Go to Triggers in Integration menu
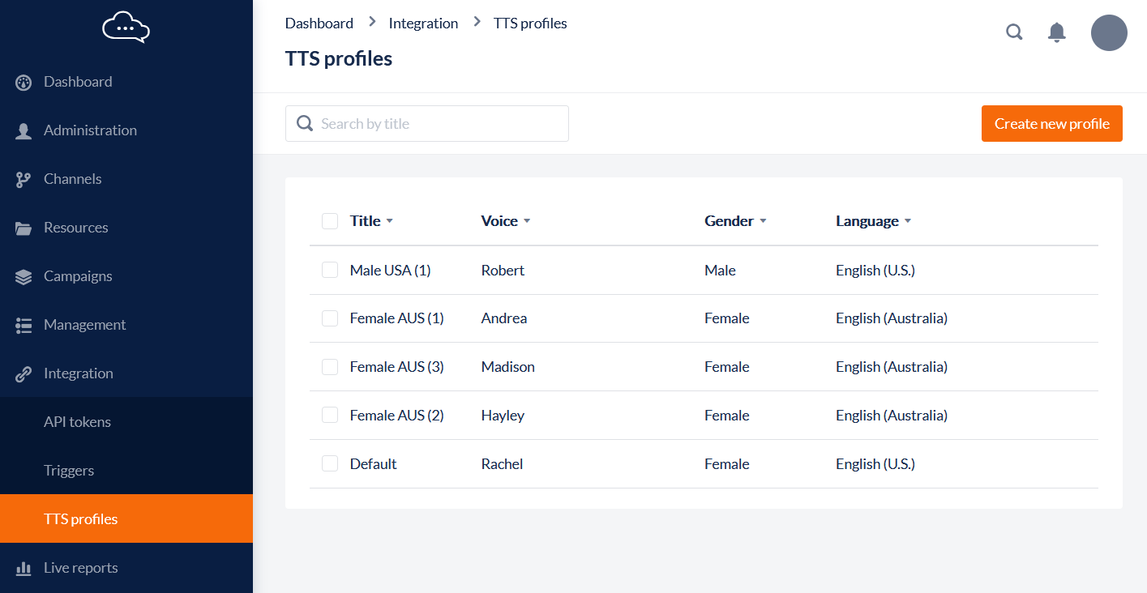This screenshot has height=593, width=1147. click(69, 471)
